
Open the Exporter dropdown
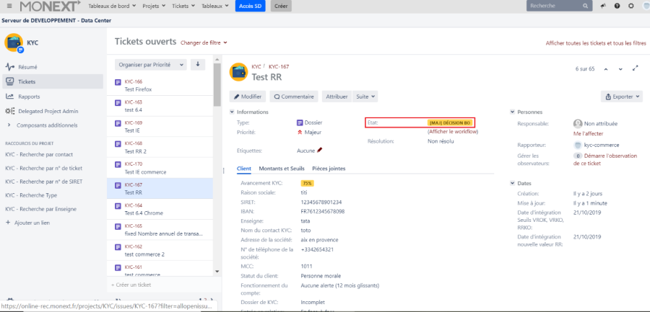click(x=621, y=96)
